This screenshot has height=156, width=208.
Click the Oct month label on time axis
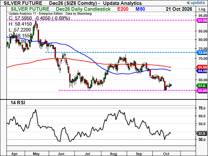166,154
